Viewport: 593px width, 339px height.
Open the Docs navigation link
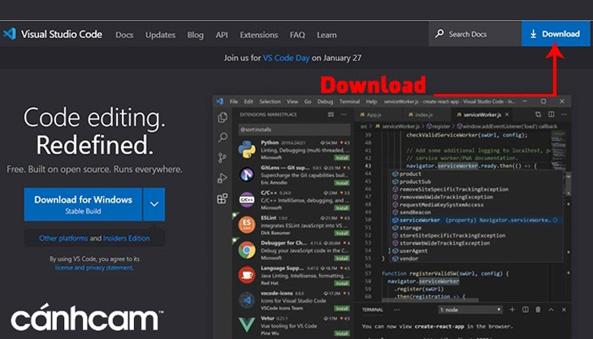pos(124,35)
